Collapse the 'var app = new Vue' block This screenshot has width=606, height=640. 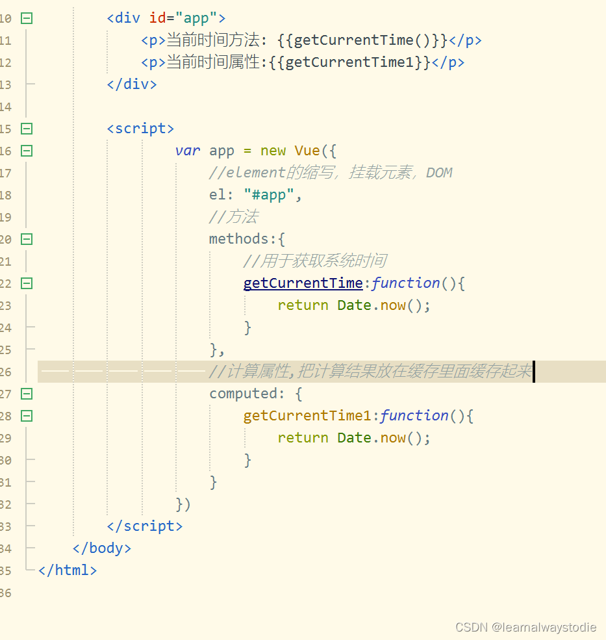(x=27, y=151)
